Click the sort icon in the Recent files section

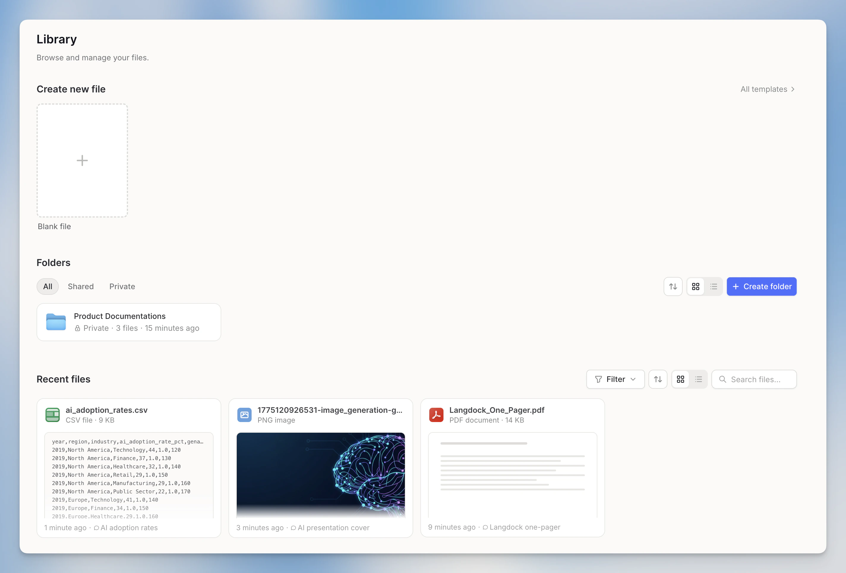(x=658, y=379)
